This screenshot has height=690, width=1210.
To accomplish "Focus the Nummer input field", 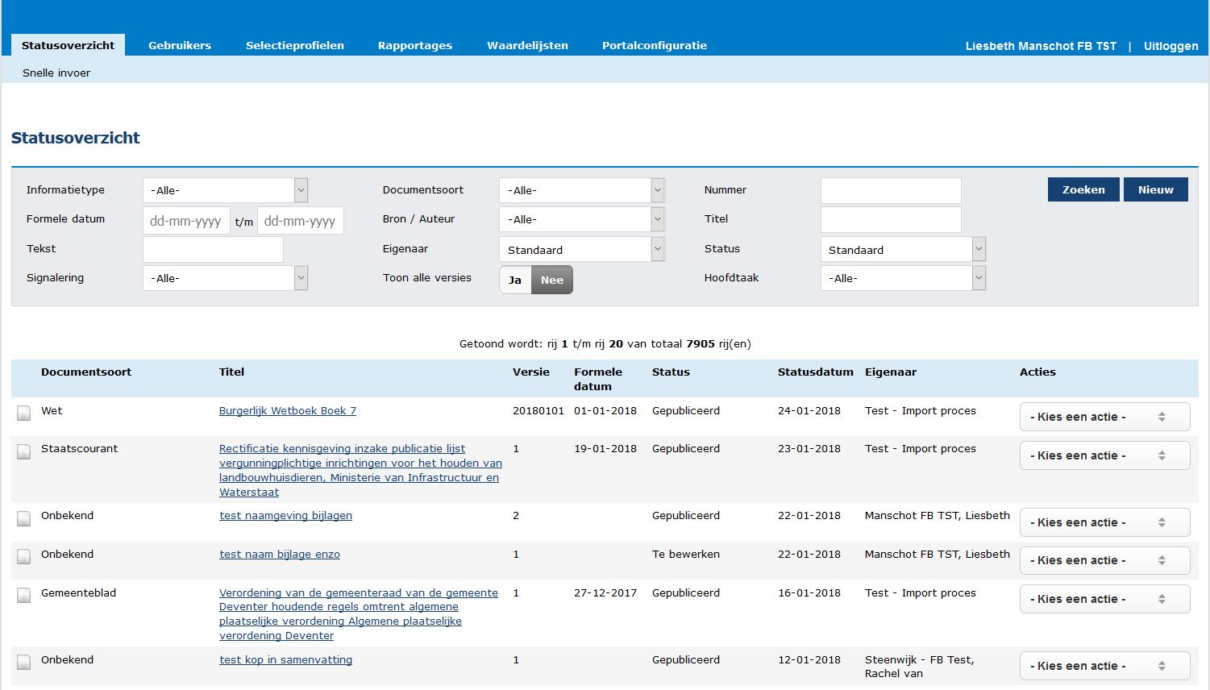I will 891,190.
